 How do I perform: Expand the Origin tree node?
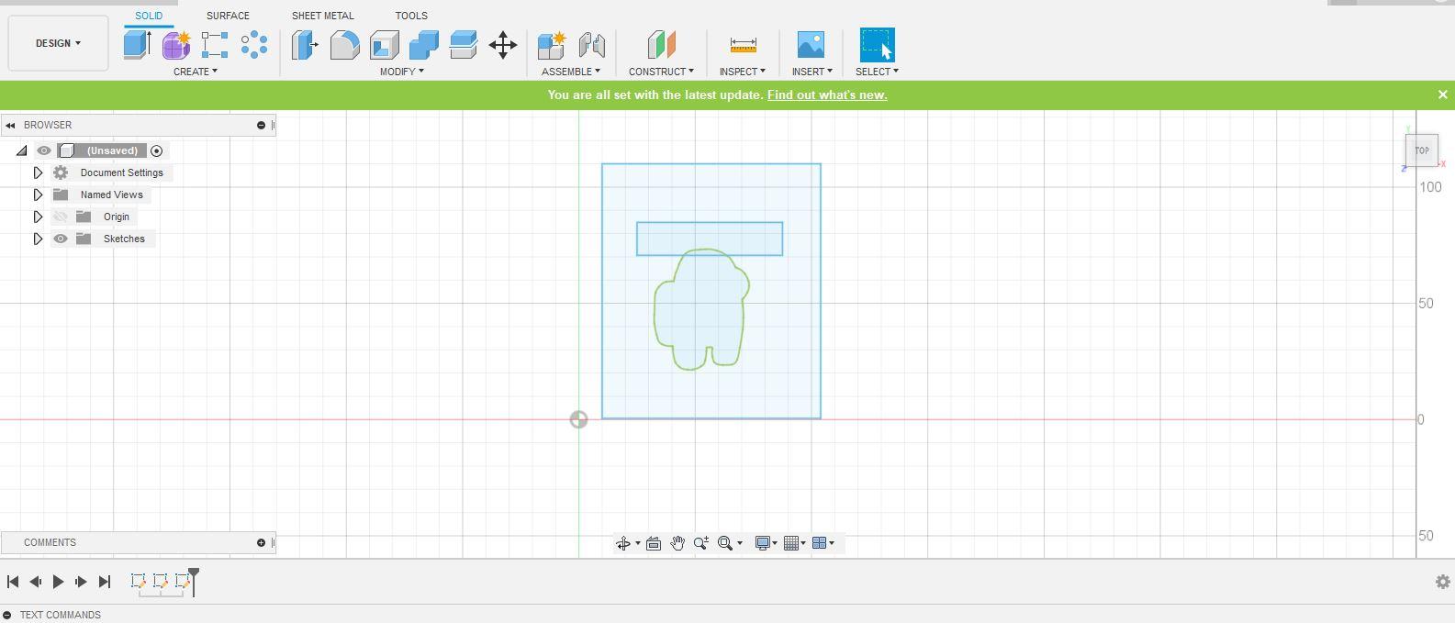click(x=38, y=217)
